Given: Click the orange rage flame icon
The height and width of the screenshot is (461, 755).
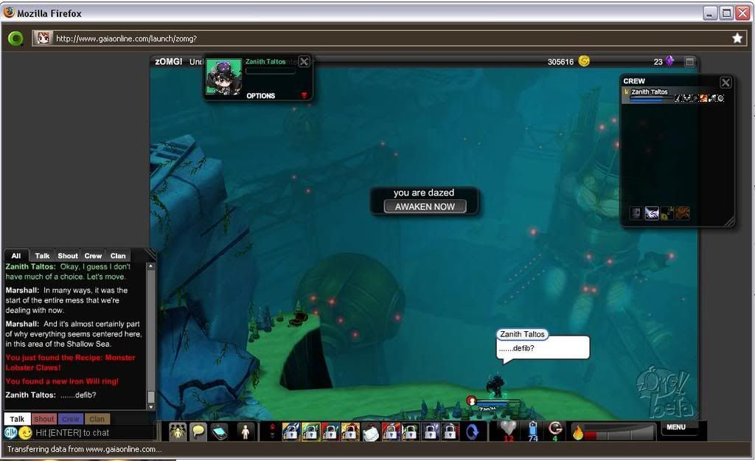Looking at the screenshot, I should coord(578,432).
